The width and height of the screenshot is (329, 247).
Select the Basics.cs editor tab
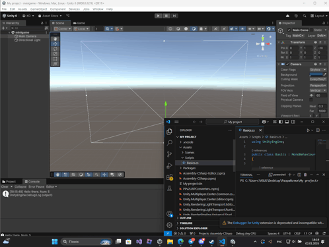[249, 130]
